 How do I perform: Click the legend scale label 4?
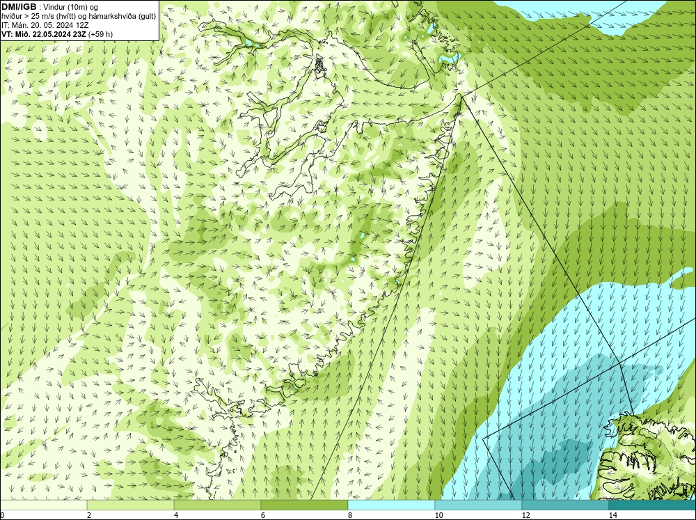pyautogui.click(x=176, y=515)
